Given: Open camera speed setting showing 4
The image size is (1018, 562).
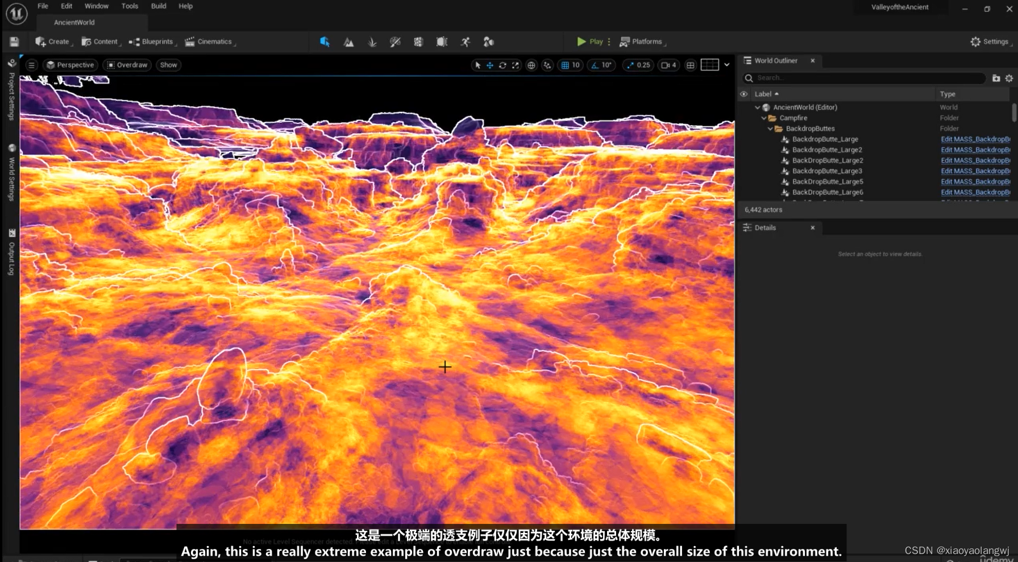Looking at the screenshot, I should [x=669, y=65].
